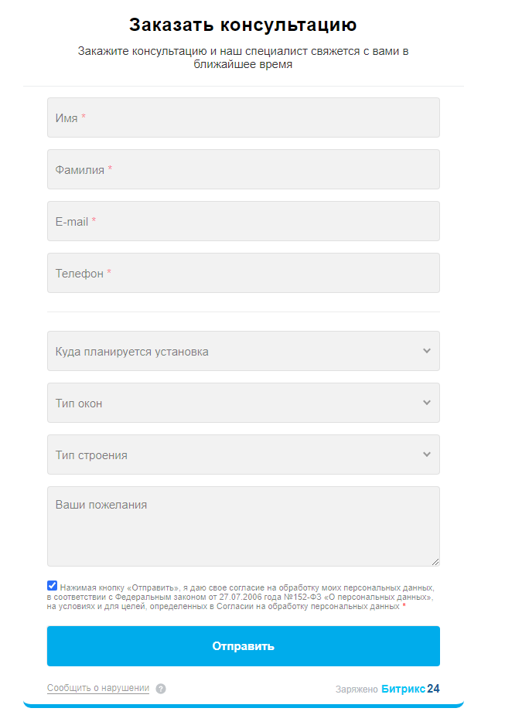Screen dimensions: 505x715
Task: Click into the Фамилия field
Action: click(243, 169)
